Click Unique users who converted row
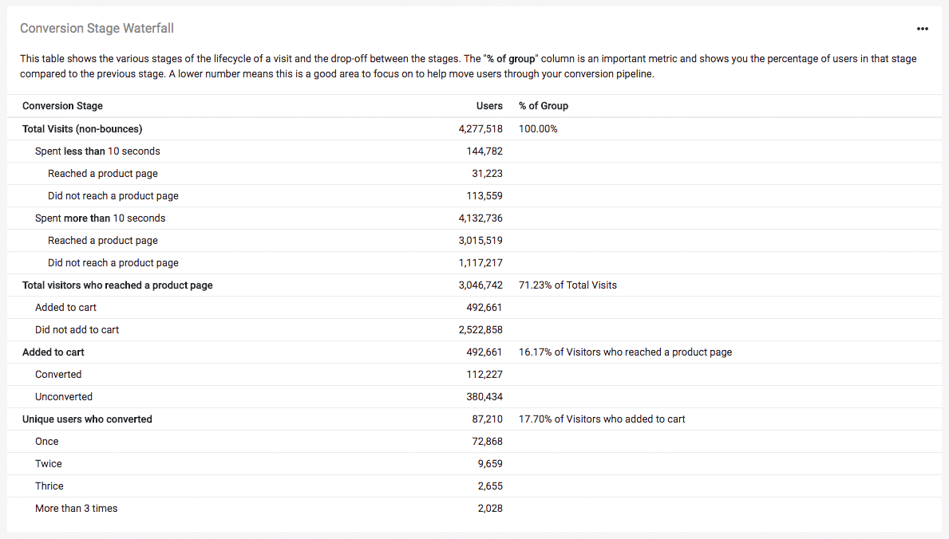This screenshot has height=539, width=949. point(87,419)
